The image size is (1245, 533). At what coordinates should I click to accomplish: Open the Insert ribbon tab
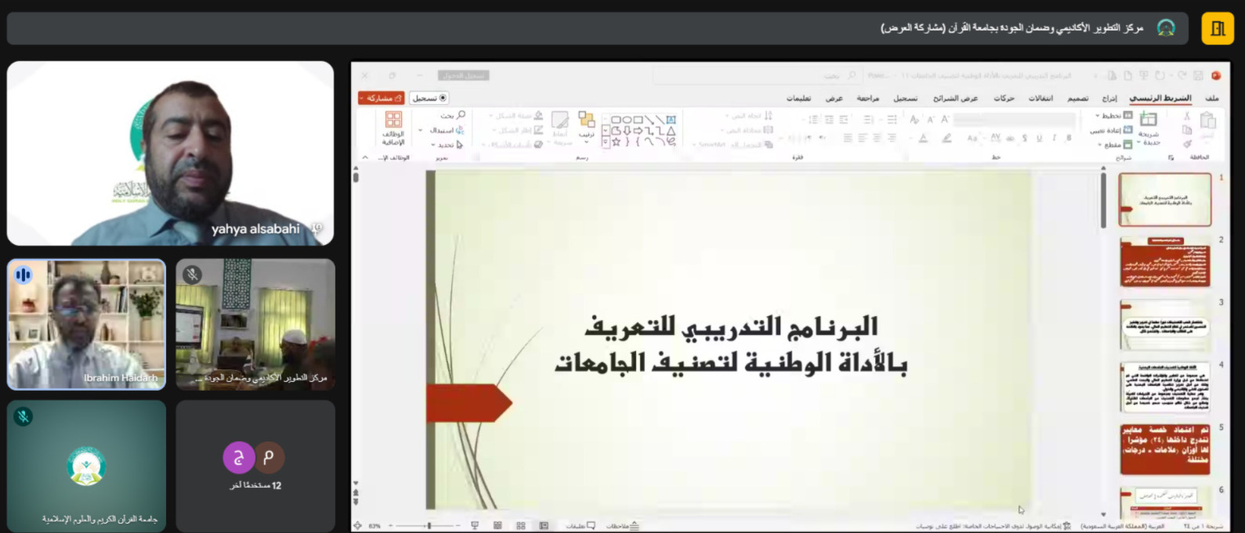pyautogui.click(x=1109, y=99)
